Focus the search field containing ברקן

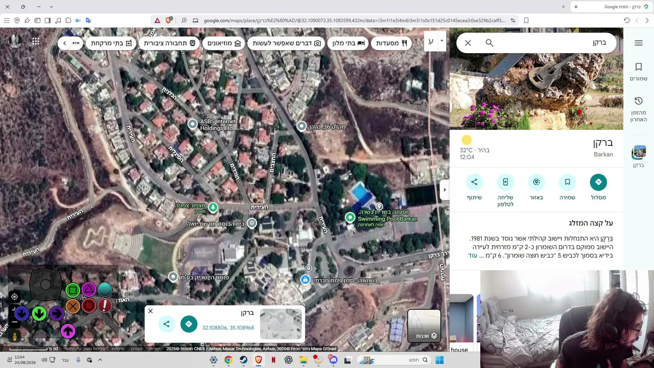pos(554,43)
